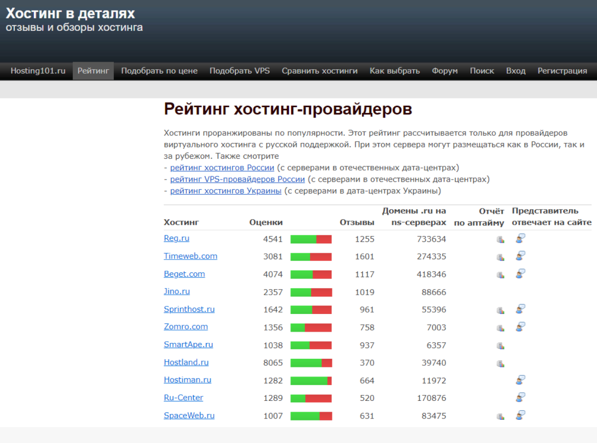The width and height of the screenshot is (597, 443).
Task: Click the representative icon for Reg.ru
Action: coord(520,238)
